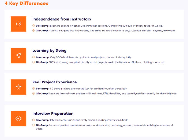188x140 pixels.
Task: Click the check bullet before Bootcamp under Independence from Instructors
Action: pyautogui.click(x=34, y=26)
